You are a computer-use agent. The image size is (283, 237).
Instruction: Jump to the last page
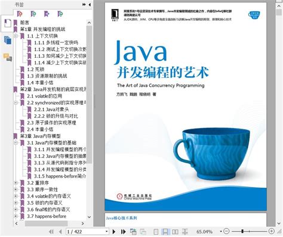tap(123, 232)
